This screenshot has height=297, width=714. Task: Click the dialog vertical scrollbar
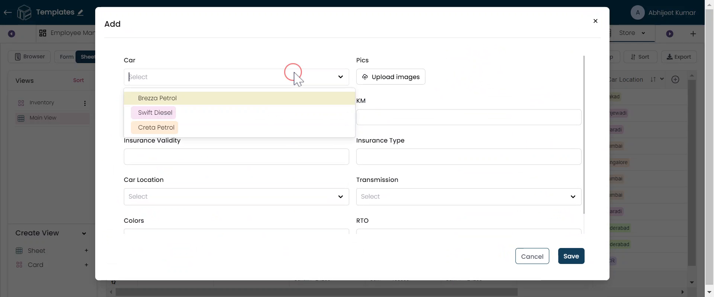(584, 135)
